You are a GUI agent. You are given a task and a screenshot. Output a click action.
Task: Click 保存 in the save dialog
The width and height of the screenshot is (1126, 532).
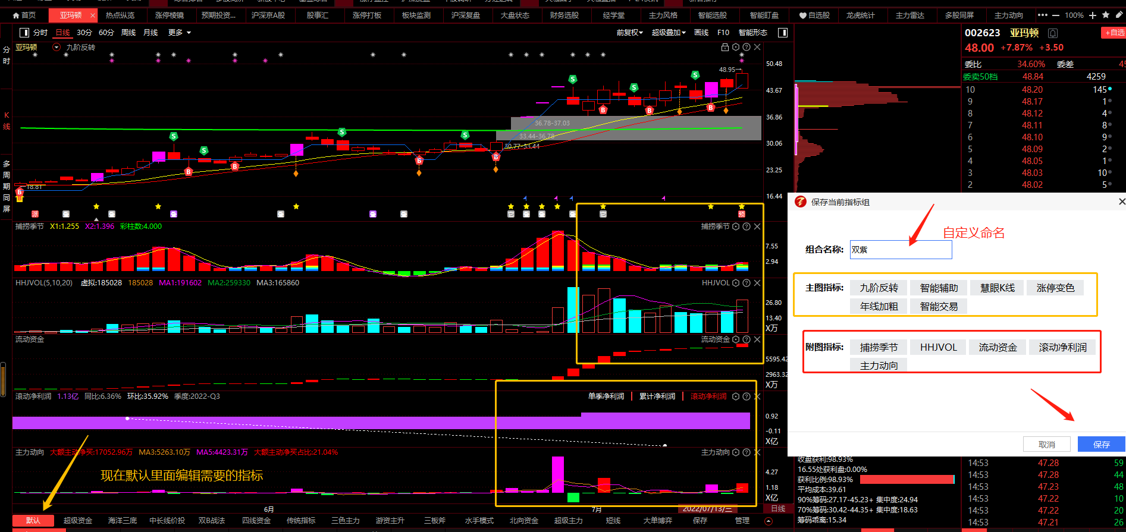click(1101, 445)
